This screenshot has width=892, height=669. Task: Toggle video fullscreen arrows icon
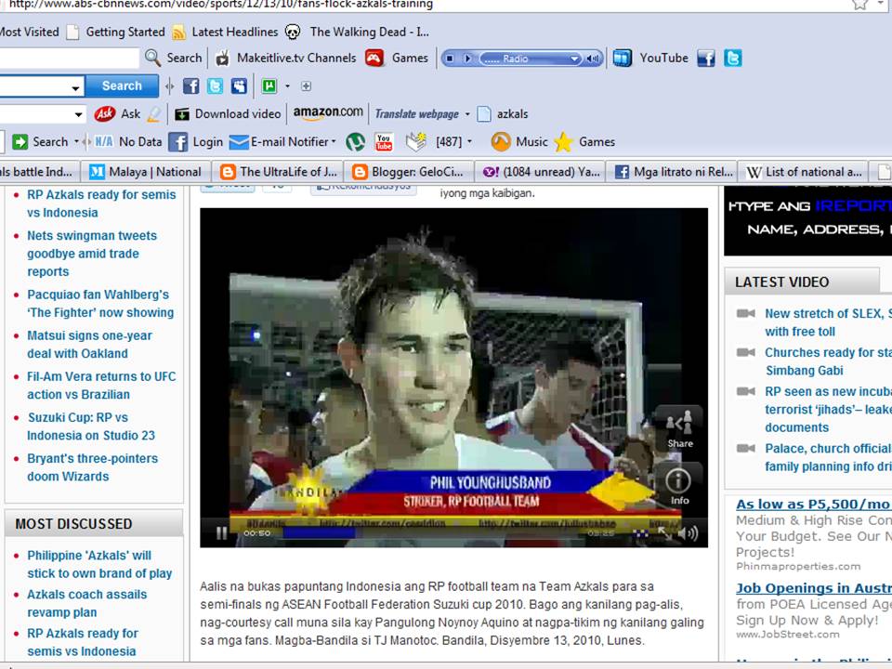pyautogui.click(x=663, y=533)
